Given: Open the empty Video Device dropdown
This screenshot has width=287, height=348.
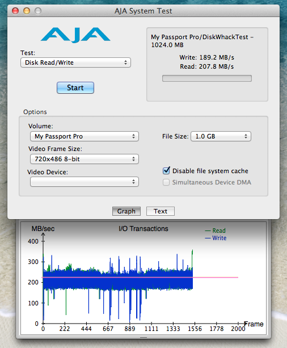Looking at the screenshot, I should [85, 182].
